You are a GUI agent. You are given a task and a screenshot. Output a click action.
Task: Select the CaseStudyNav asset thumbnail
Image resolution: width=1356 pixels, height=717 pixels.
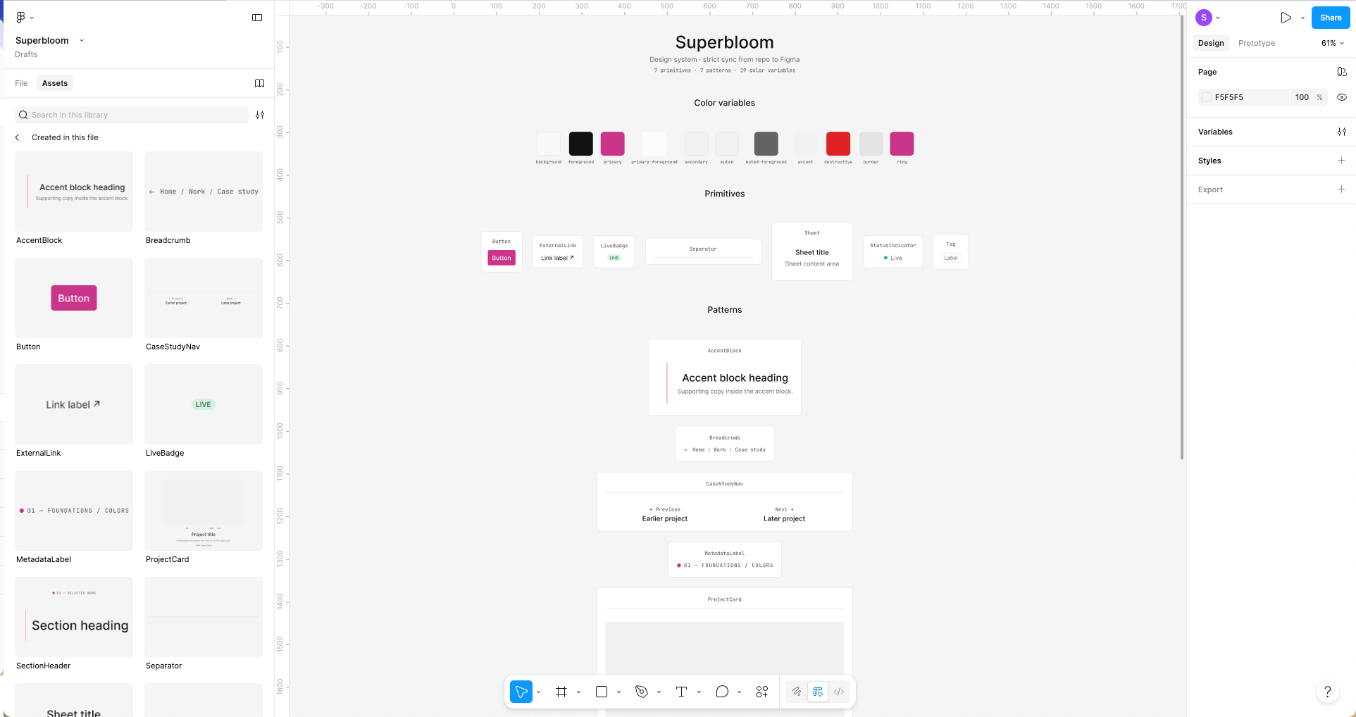(204, 298)
